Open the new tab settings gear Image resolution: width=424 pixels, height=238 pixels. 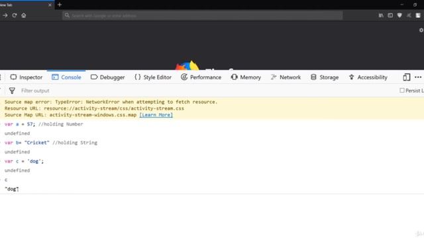tap(421, 30)
